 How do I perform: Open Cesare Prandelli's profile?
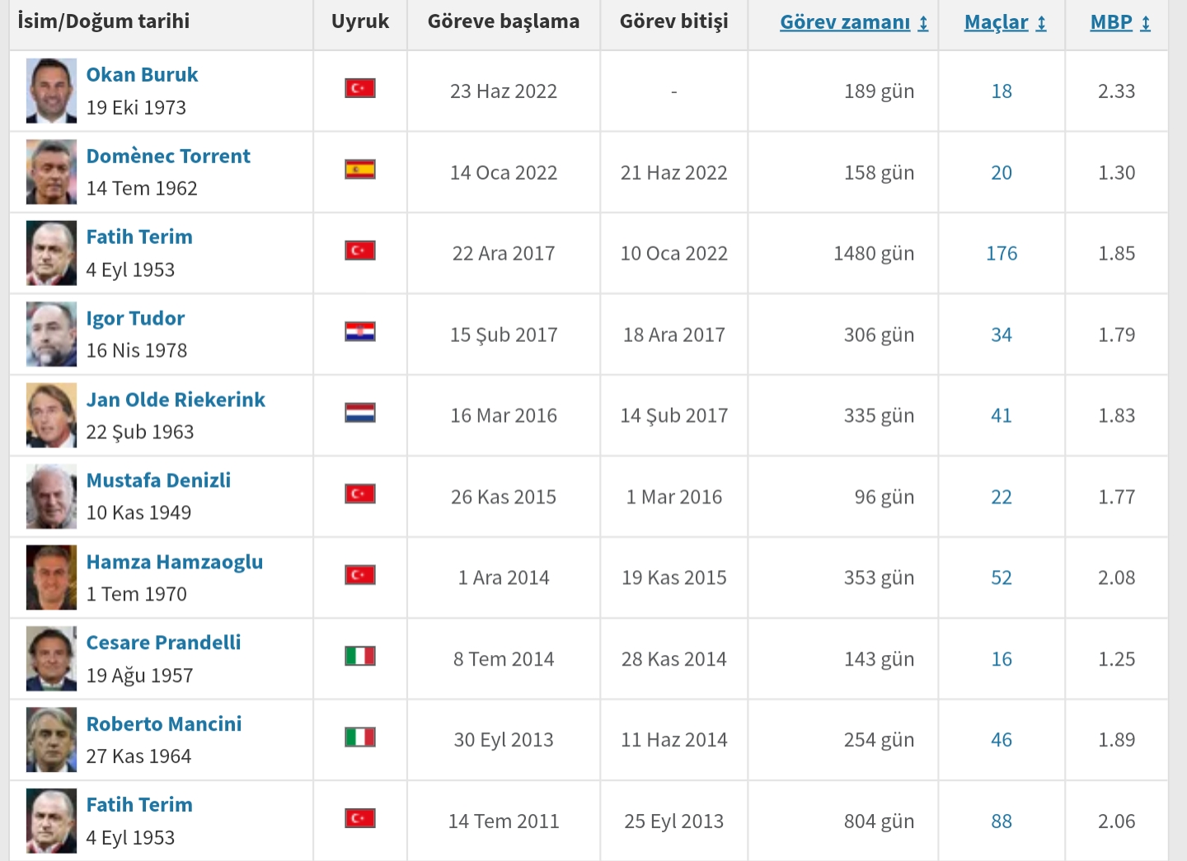point(163,643)
